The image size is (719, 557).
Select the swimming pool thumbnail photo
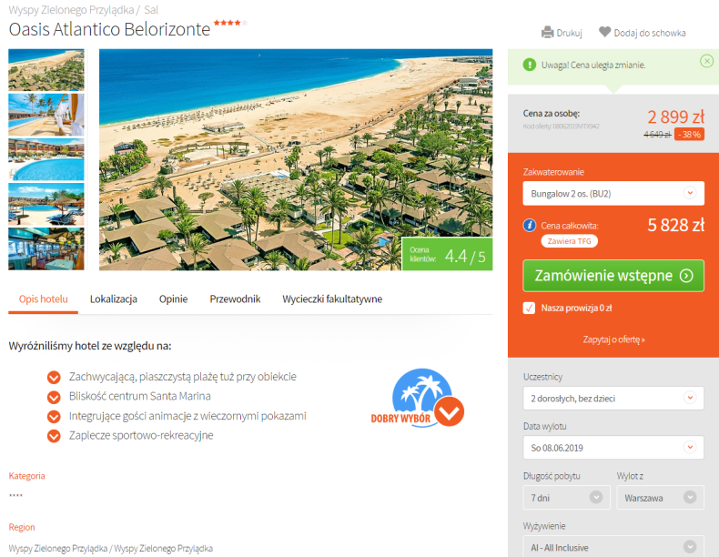tap(46, 159)
